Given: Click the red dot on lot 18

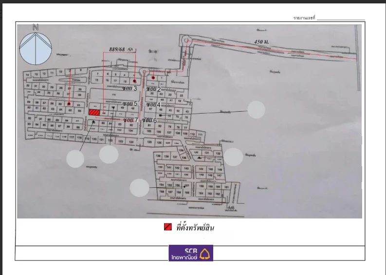Looking at the screenshot, I should [x=134, y=81].
